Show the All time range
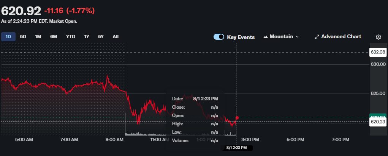388x156 pixels. click(x=116, y=37)
